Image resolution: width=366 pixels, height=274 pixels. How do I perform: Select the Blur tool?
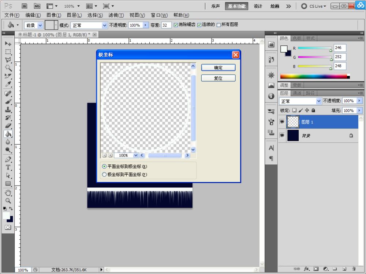(x=8, y=142)
